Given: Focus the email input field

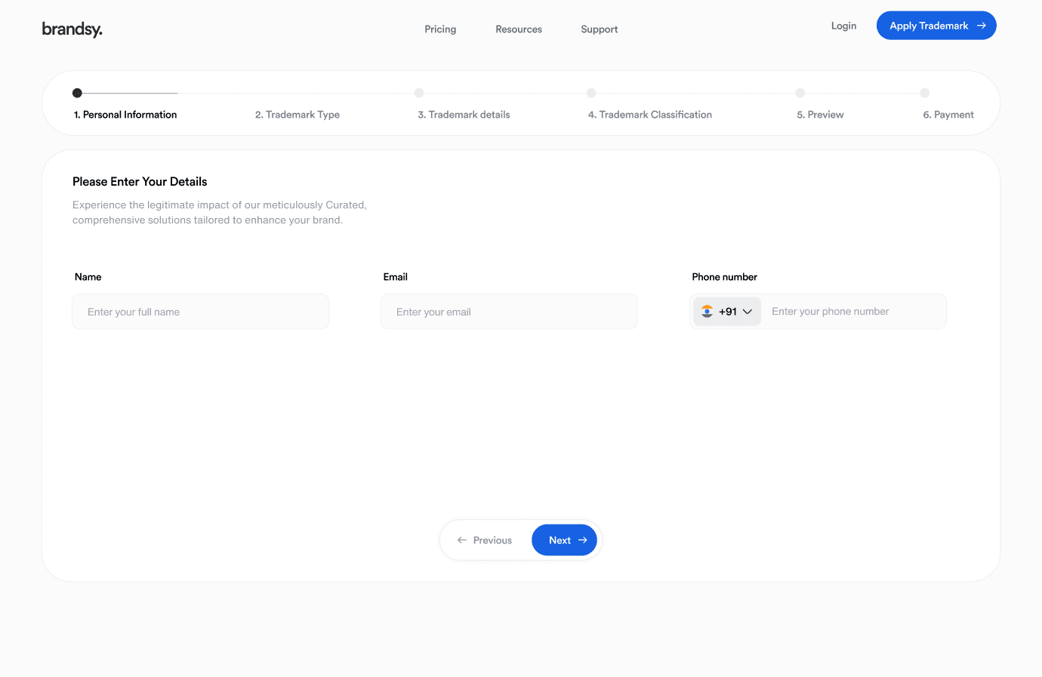Looking at the screenshot, I should tap(509, 312).
